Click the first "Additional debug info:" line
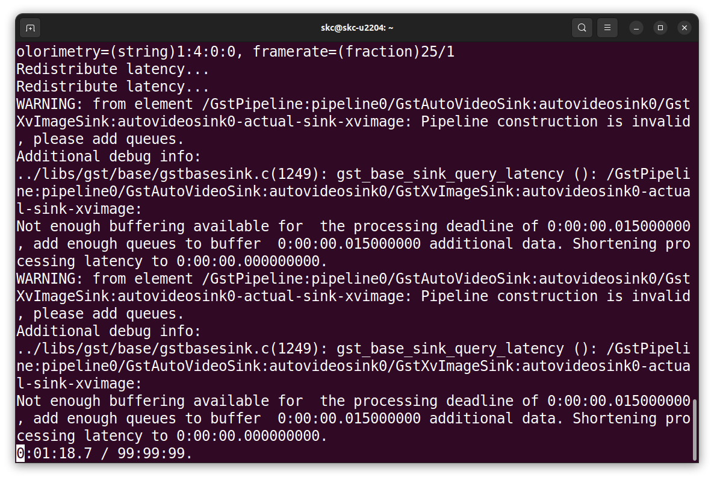This screenshot has height=480, width=714. coord(108,157)
